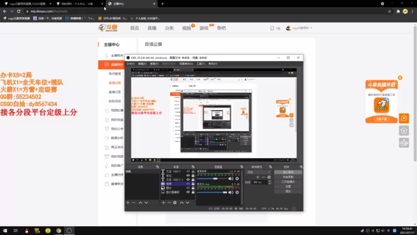Click 停止推流 button in OBS controls

click(288, 172)
